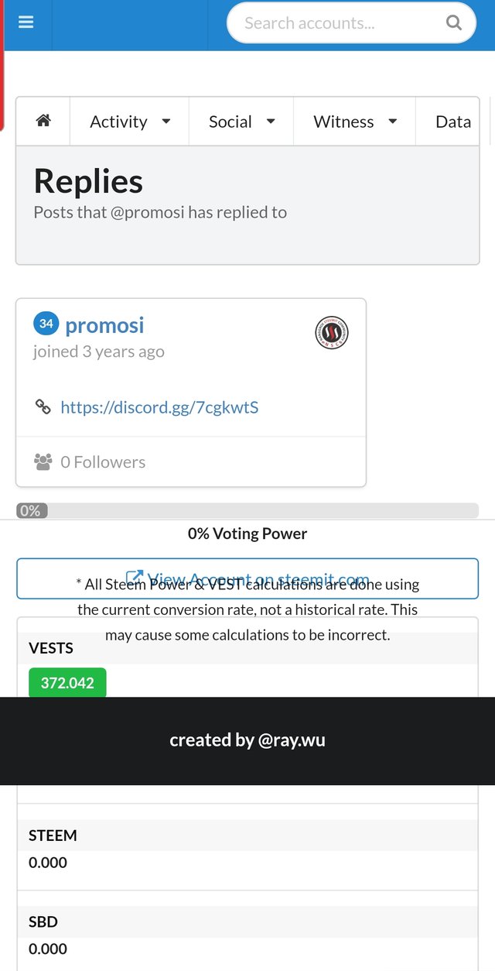Viewport: 495px width, 971px height.
Task: Click the followers group icon
Action: (x=43, y=462)
